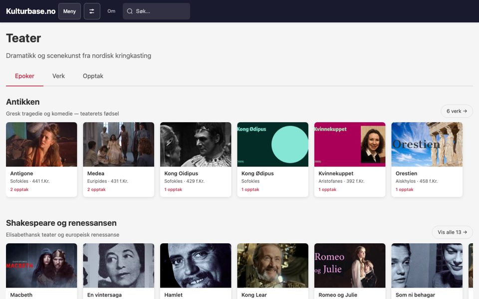Open the Macbeth thumbnail

click(41, 266)
